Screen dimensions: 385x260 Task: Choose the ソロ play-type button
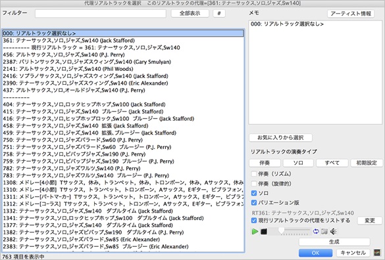pyautogui.click(x=298, y=163)
